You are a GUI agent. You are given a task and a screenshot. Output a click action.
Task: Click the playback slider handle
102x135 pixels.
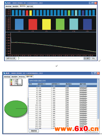point(18,58)
